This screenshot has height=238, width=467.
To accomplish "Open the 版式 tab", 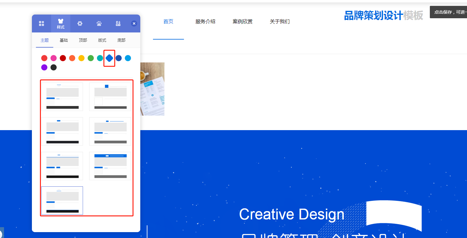I will coord(102,40).
